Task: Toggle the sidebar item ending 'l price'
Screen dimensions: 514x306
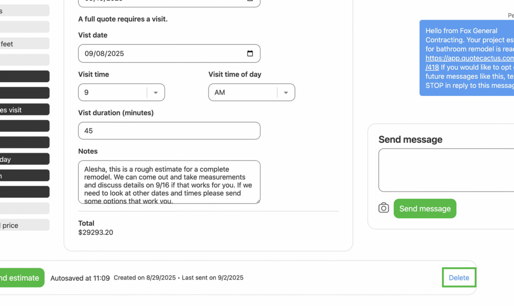Action: (24, 225)
